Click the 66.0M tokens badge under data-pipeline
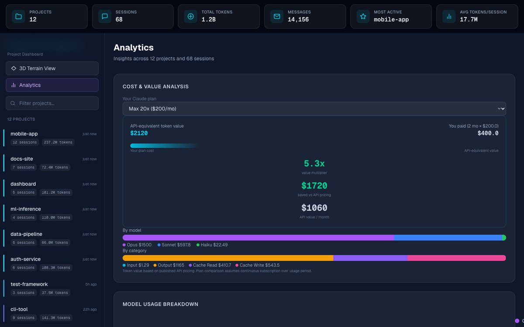 [x=55, y=243]
